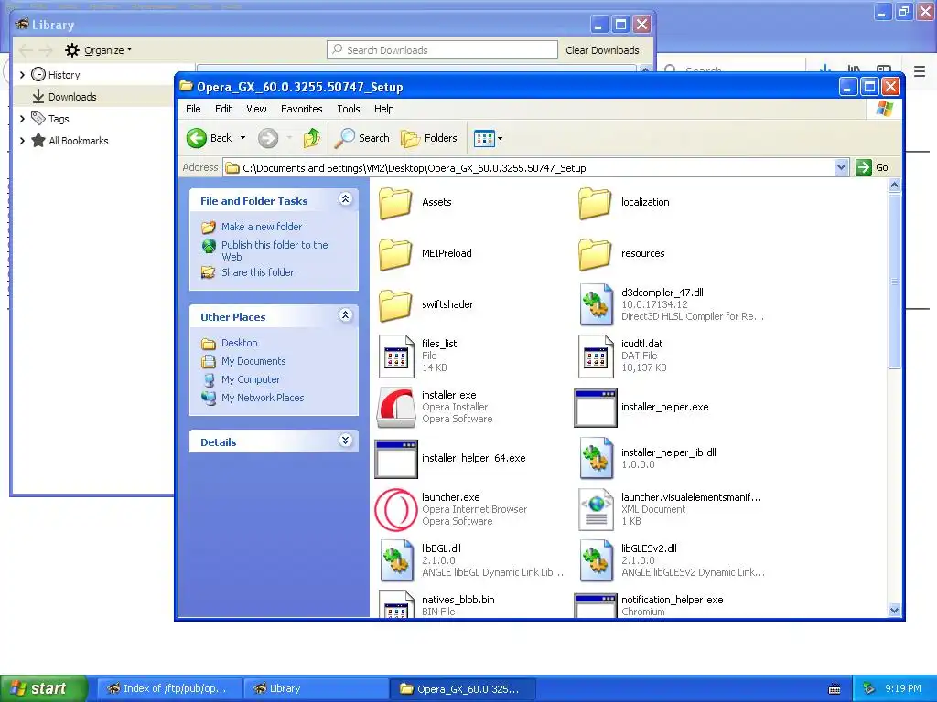Open the Back button history dropdown arrow
Image resolution: width=937 pixels, height=702 pixels.
point(242,138)
